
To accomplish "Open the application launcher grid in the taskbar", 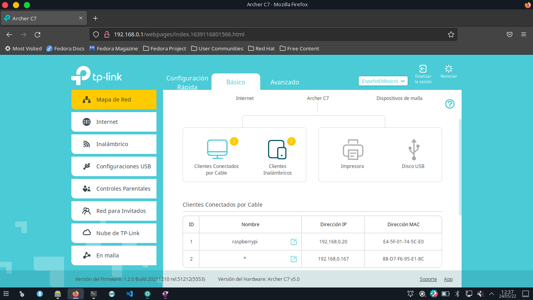I will pos(6,294).
